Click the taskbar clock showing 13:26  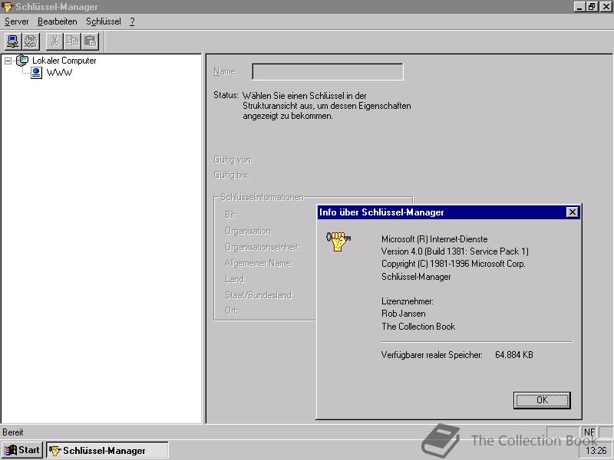tap(596, 451)
